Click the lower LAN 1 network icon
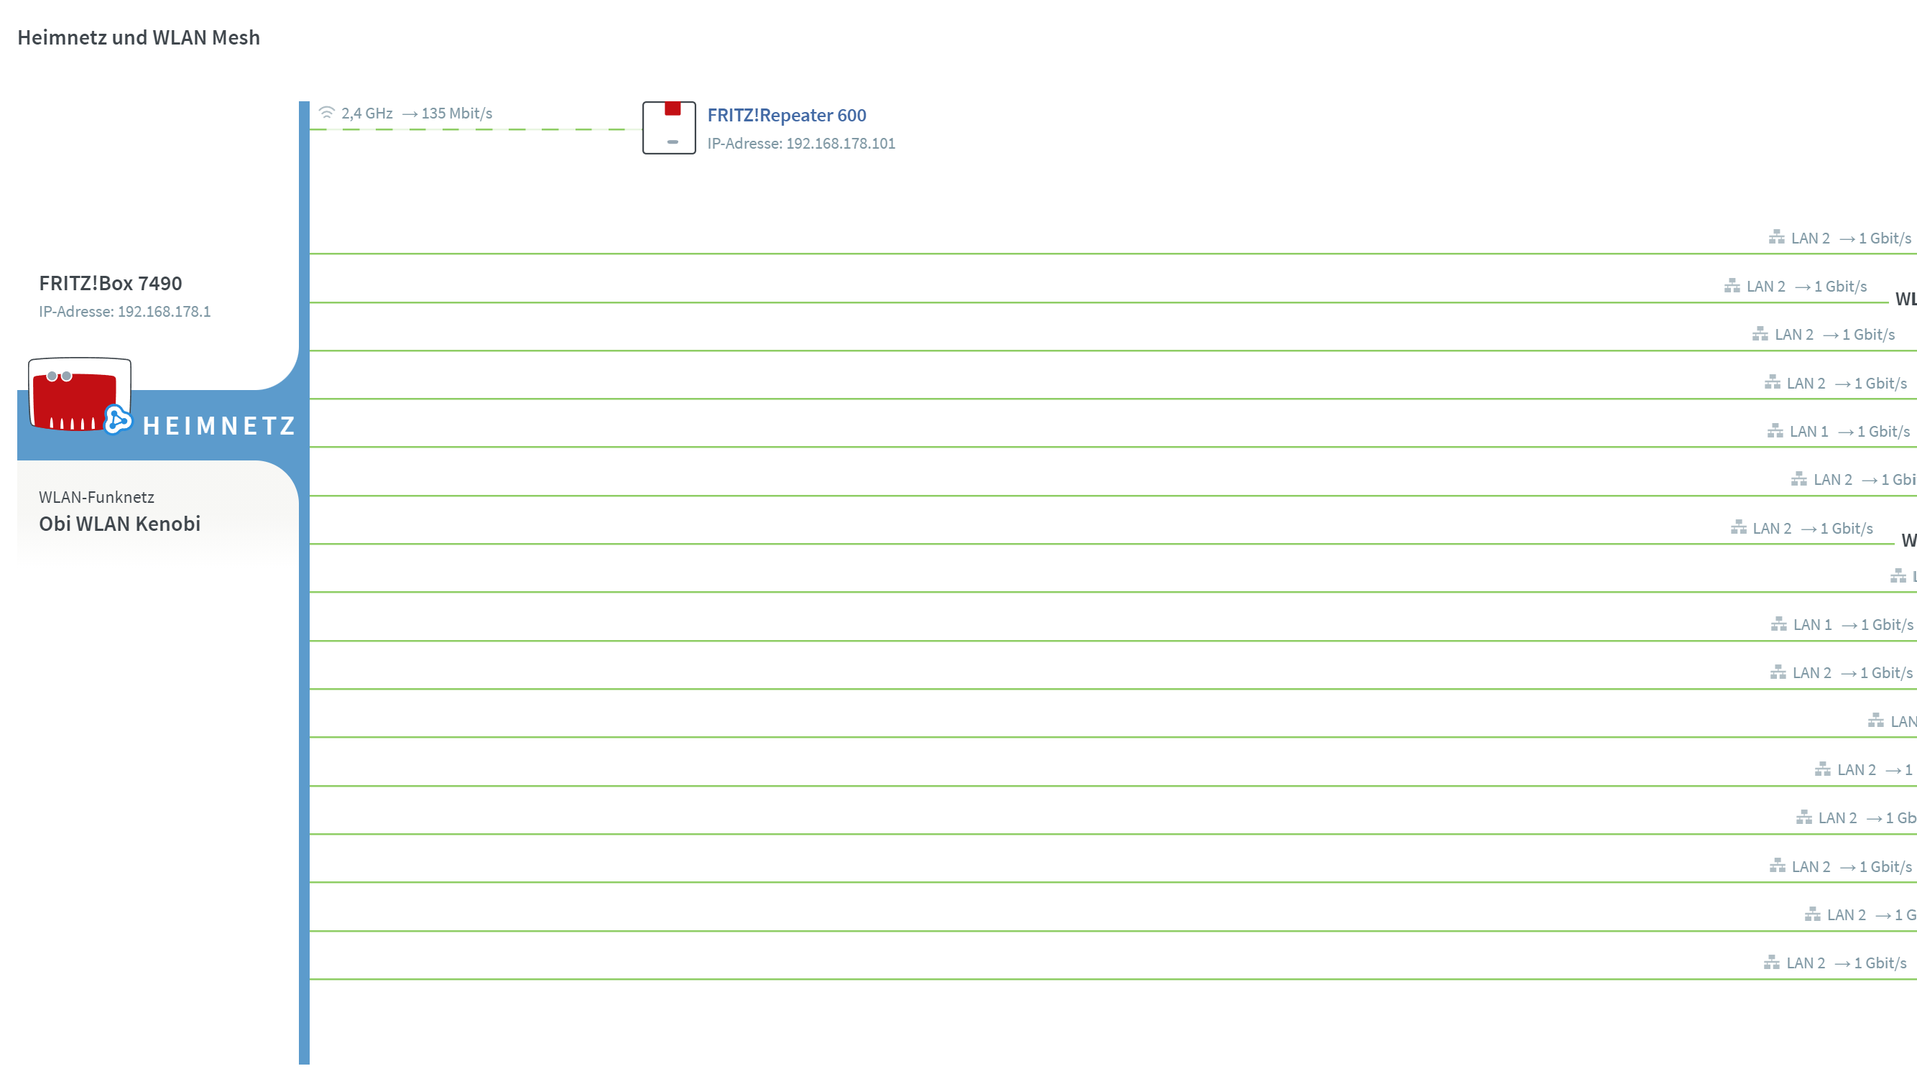Viewport: 1917px width, 1089px height. point(1778,624)
